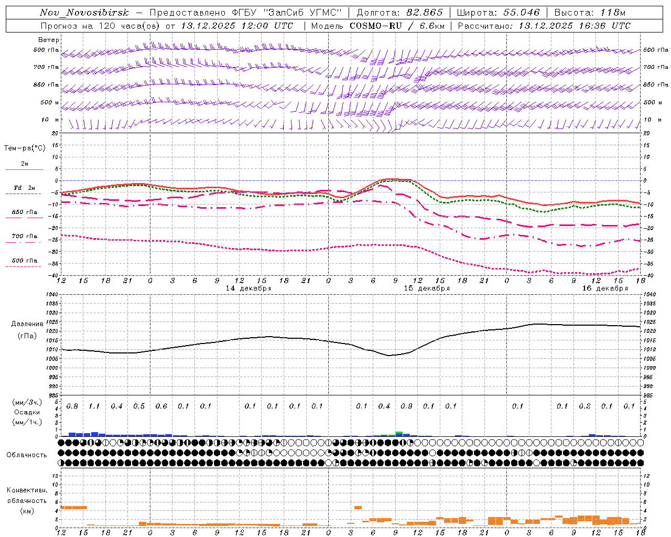Click the computed time Рассчитано: 13.12.2025 16:36 UTC
Image resolution: width=671 pixels, height=537 pixels.
pos(544,26)
